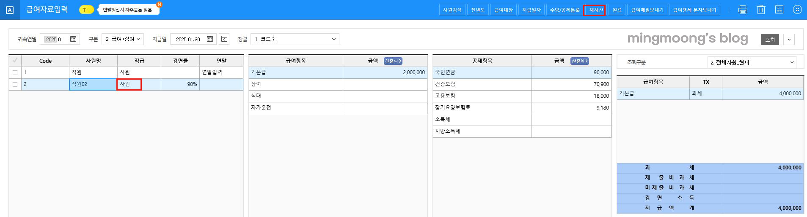Check the checkbox for employee code 2
Image resolution: width=807 pixels, height=217 pixels.
(x=15, y=84)
